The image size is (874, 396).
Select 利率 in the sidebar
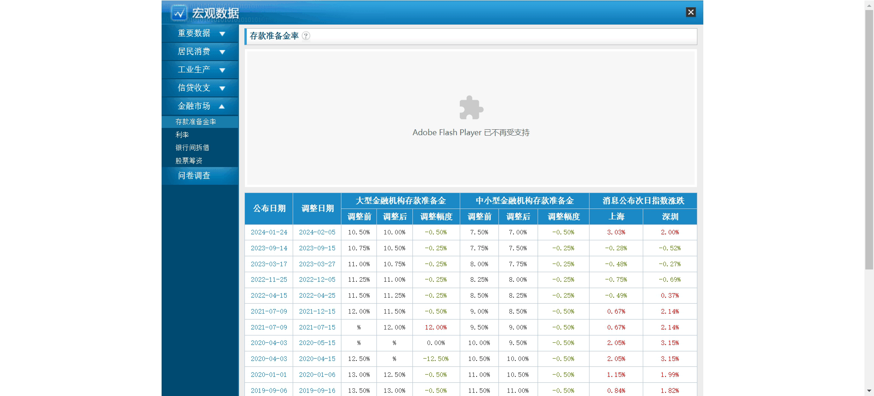coord(182,135)
